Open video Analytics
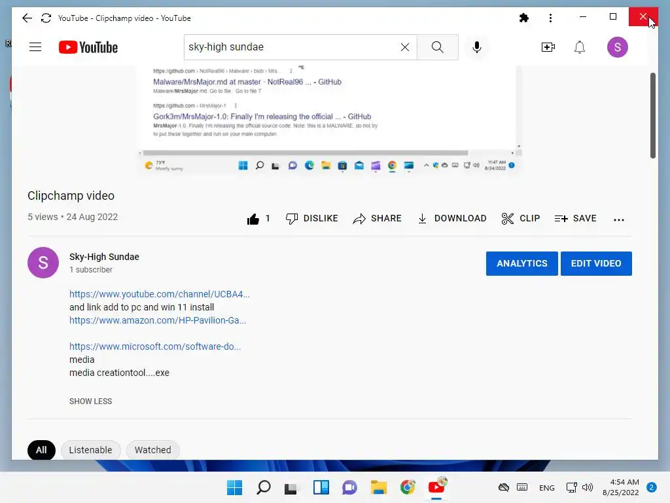This screenshot has width=670, height=503. click(x=521, y=263)
